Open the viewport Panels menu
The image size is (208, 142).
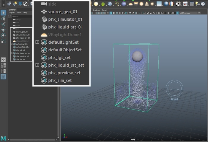105,10
